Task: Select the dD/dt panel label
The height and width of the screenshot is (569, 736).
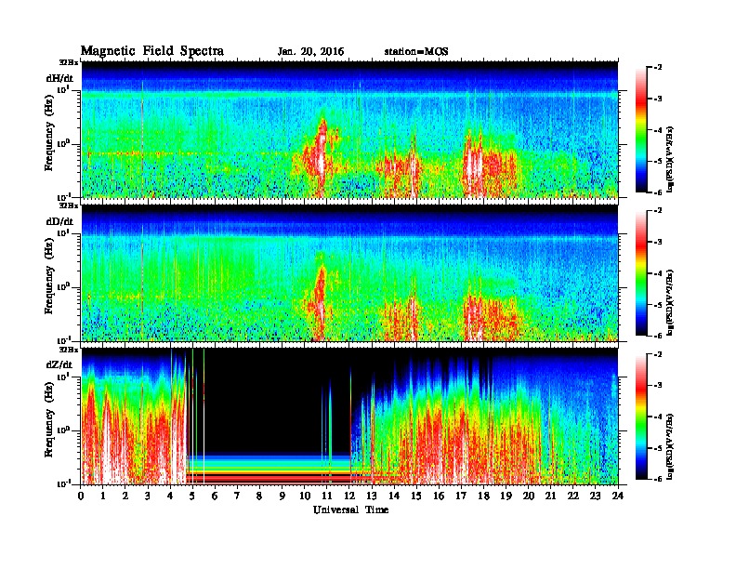Action: point(59,221)
